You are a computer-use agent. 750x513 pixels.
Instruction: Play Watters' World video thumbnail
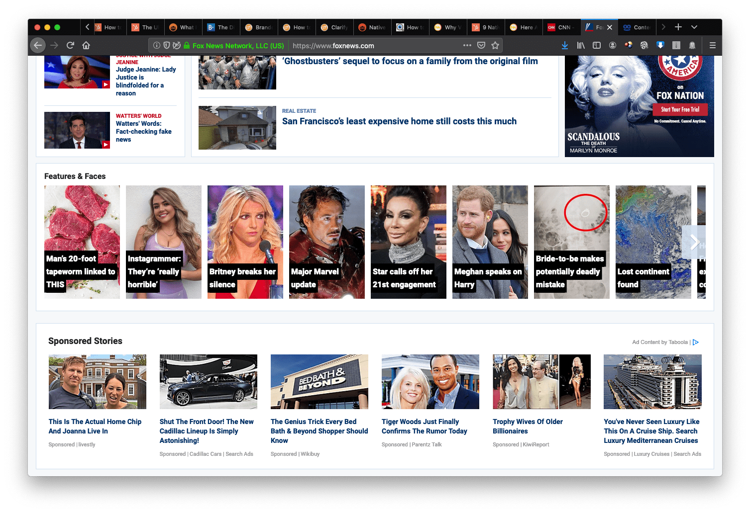click(77, 130)
